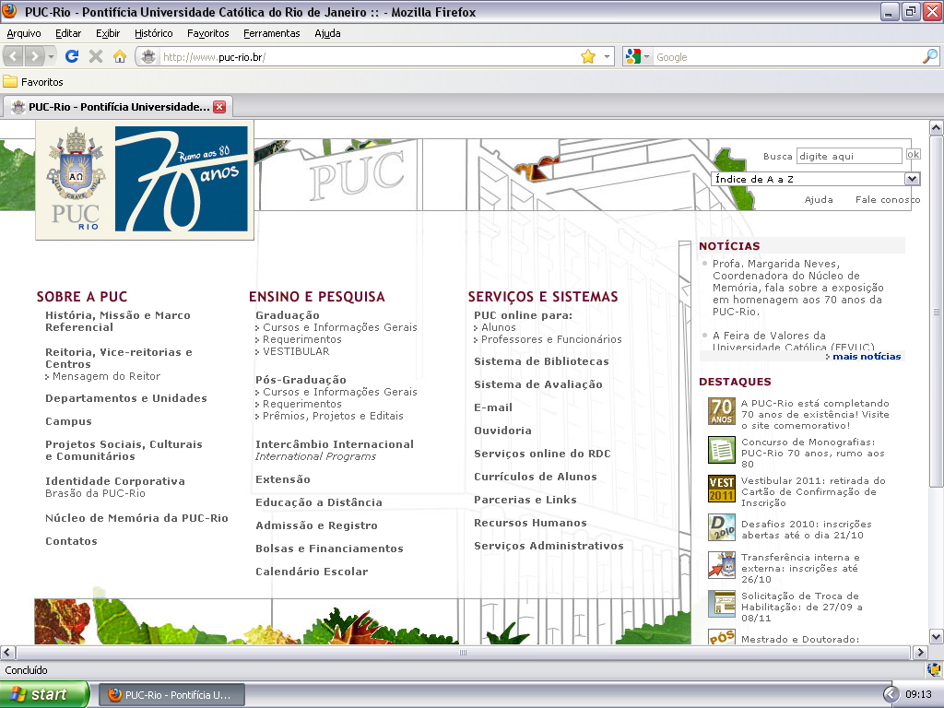Open the Sistema de Bibliotecas link
The width and height of the screenshot is (944, 708).
click(541, 361)
